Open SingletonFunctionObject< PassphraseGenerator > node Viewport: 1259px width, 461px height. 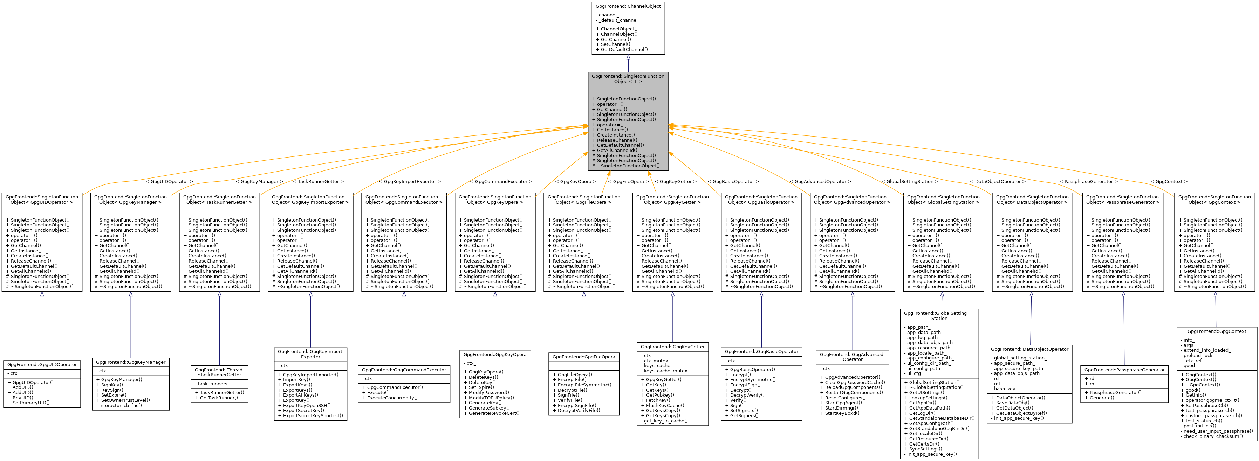tap(1123, 242)
